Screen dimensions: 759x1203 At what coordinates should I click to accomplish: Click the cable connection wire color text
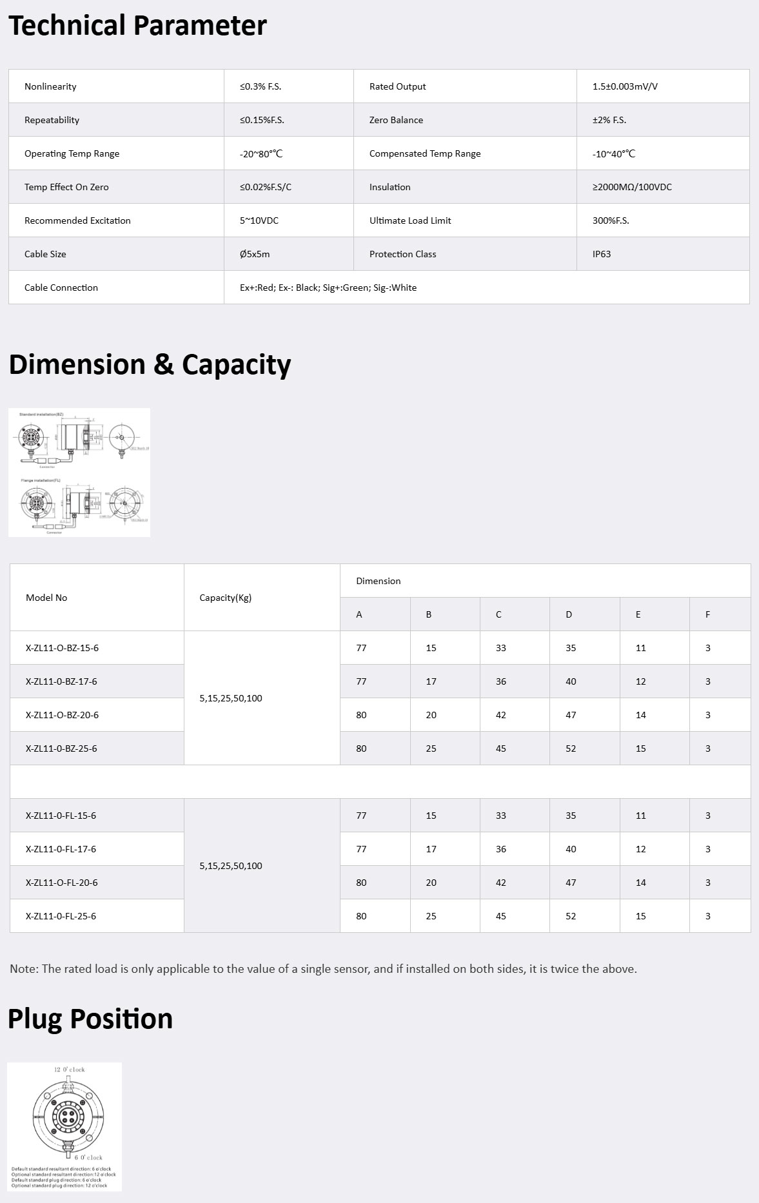[x=328, y=288]
